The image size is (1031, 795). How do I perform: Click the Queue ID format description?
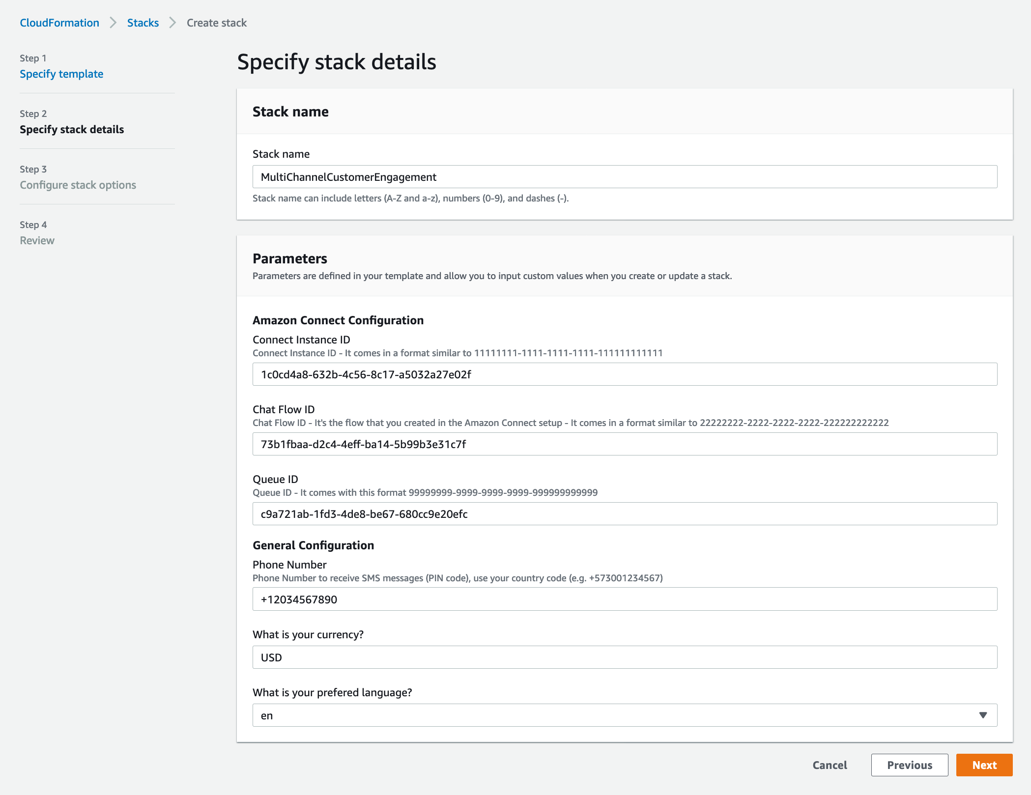coord(425,493)
